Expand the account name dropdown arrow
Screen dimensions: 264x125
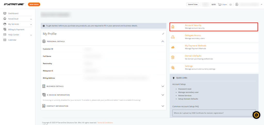click(261, 5)
